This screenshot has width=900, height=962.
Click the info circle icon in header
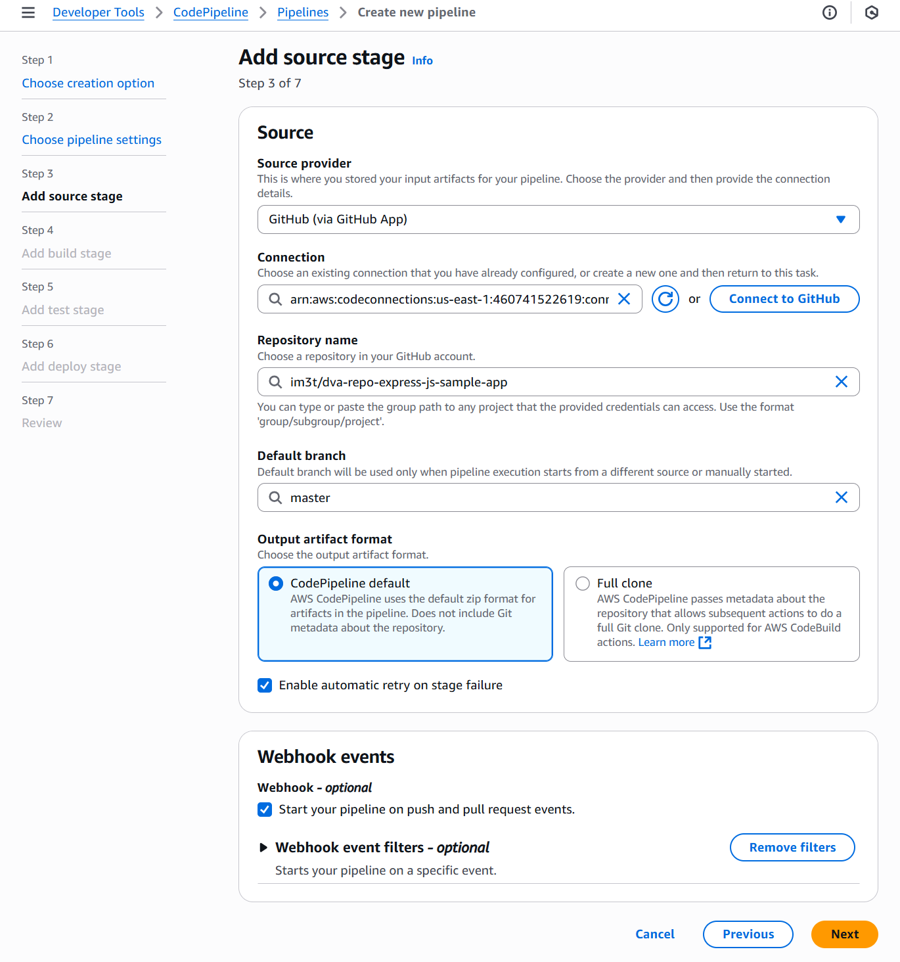(830, 12)
